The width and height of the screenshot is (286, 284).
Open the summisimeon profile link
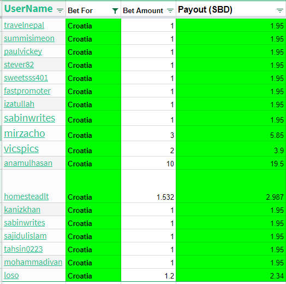pyautogui.click(x=29, y=38)
